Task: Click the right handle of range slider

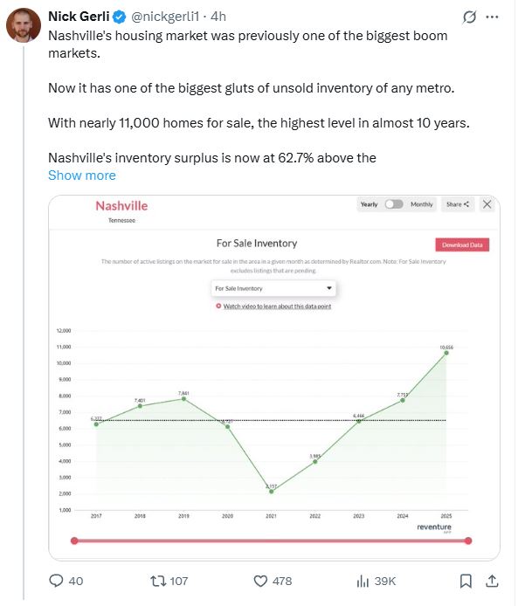Action: coord(468,541)
